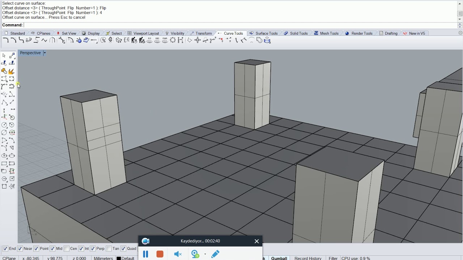Click the webcam icon in recorder bar
Viewport: 463px width, 260px height.
[x=195, y=254]
